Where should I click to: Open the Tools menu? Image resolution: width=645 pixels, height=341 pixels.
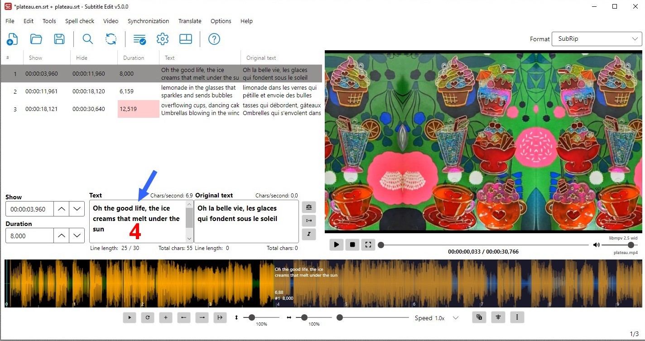click(49, 21)
